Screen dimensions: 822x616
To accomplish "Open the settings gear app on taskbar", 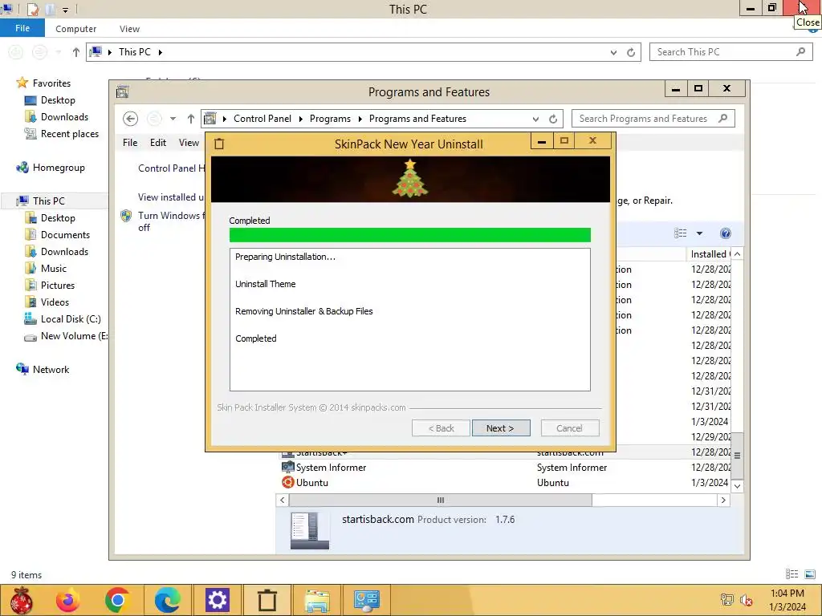I will [217, 600].
